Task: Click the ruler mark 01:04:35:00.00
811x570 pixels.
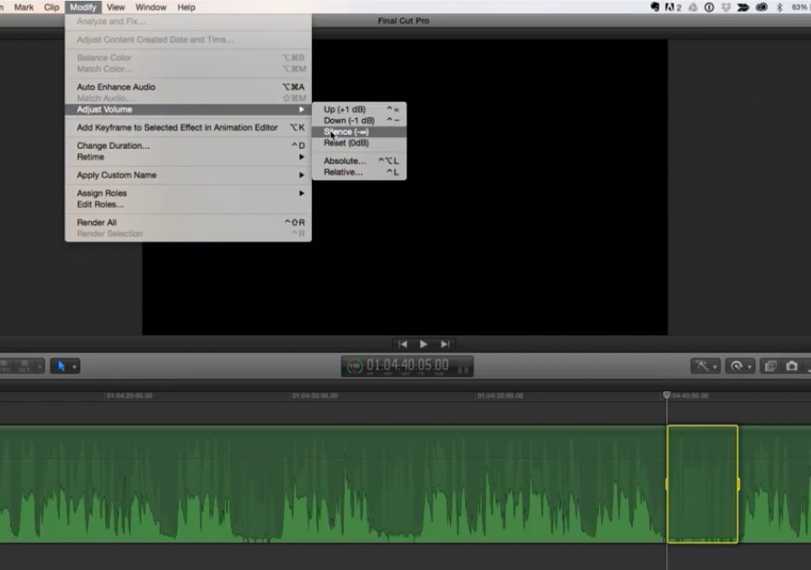Action: click(x=501, y=396)
